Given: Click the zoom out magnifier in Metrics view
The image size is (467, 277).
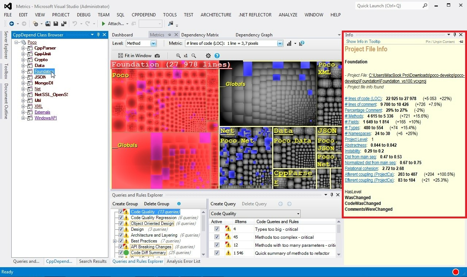Looking at the screenshot, I should click(x=194, y=56).
